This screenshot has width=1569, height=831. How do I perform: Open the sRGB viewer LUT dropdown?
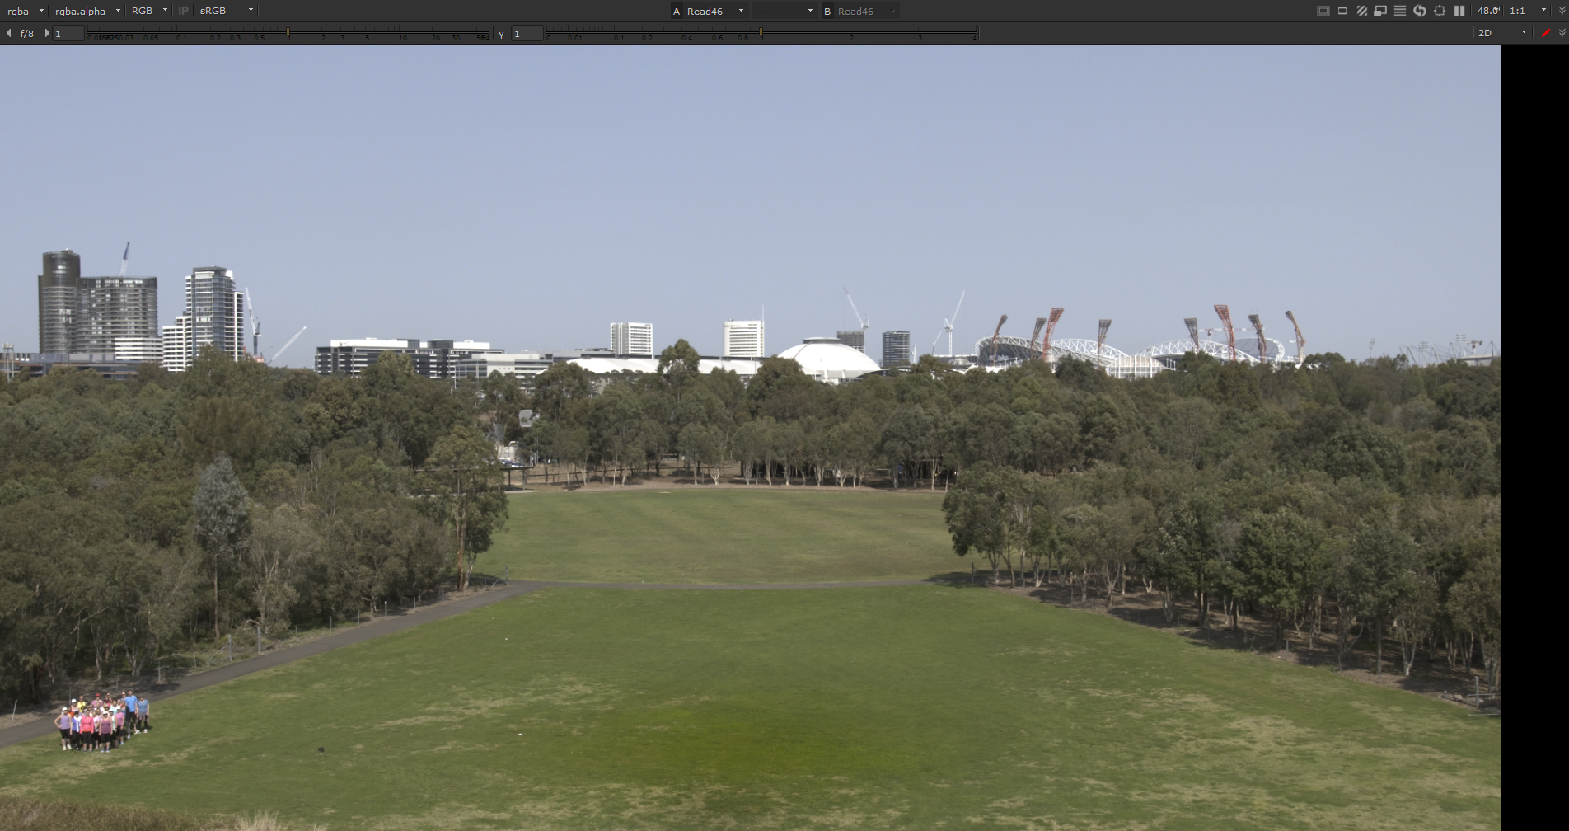[227, 11]
